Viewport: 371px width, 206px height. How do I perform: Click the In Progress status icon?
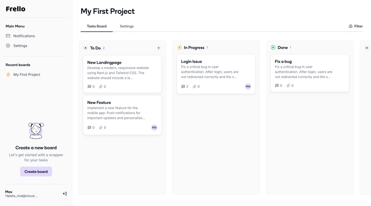(x=179, y=47)
